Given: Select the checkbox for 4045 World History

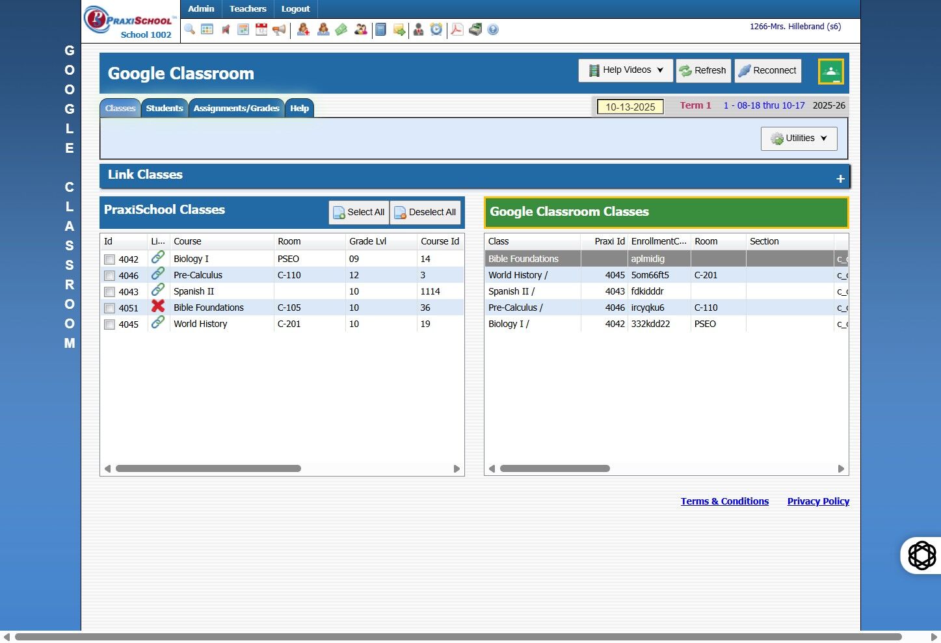Looking at the screenshot, I should coord(110,324).
